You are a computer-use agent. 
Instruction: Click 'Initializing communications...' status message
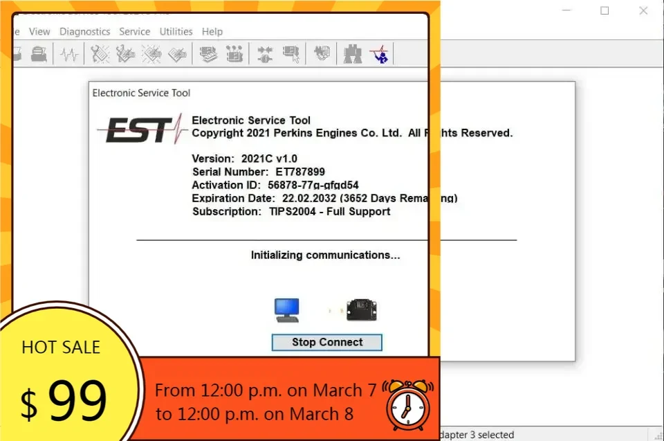[x=325, y=255]
